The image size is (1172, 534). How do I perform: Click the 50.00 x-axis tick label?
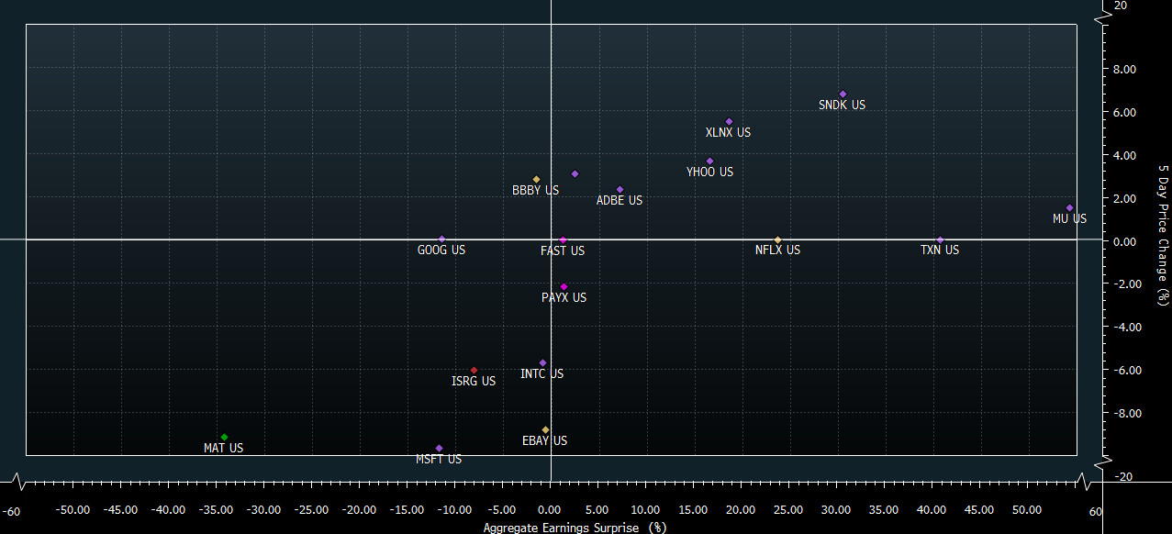(x=1027, y=510)
